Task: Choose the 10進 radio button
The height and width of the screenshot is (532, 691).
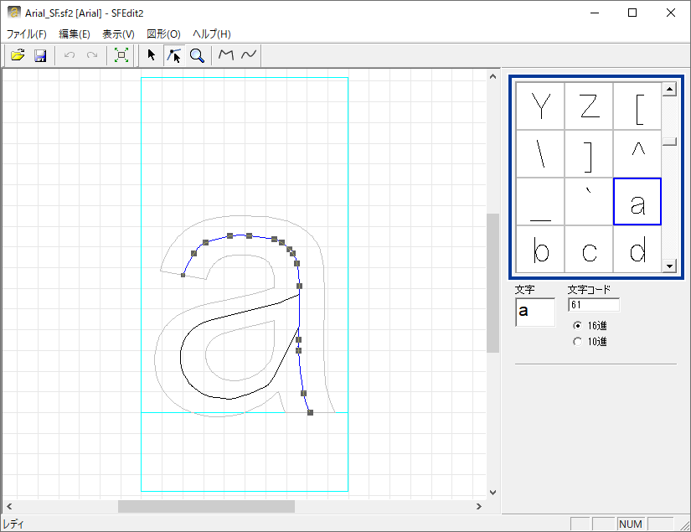Action: [577, 342]
